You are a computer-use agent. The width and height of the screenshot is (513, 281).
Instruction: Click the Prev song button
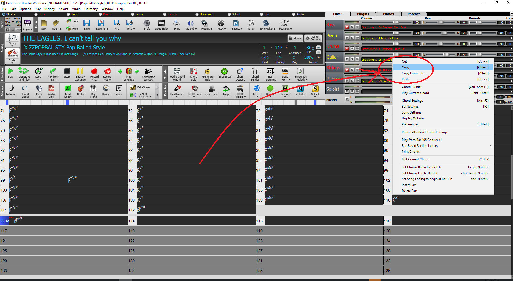(x=72, y=21)
